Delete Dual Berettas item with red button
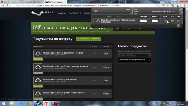The image size is (188, 106). 178,21
